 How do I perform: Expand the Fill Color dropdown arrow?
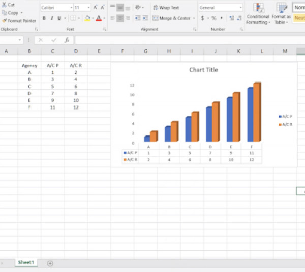coord(93,18)
